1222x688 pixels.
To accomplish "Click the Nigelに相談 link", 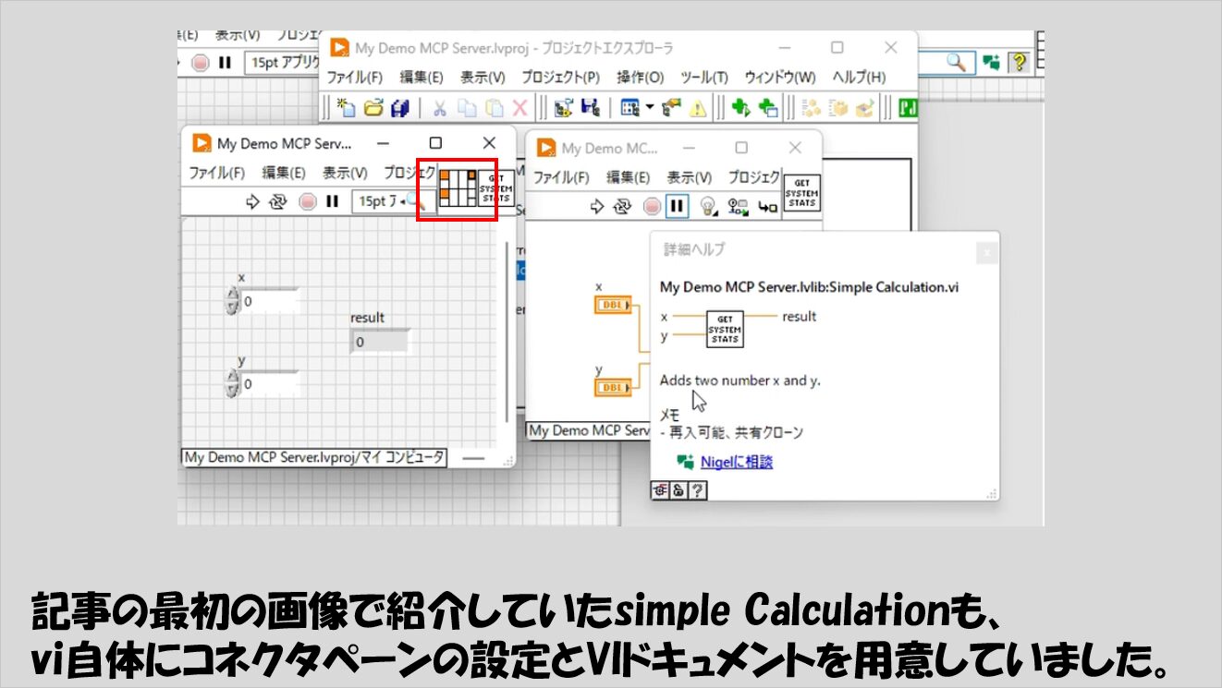I will tap(736, 462).
